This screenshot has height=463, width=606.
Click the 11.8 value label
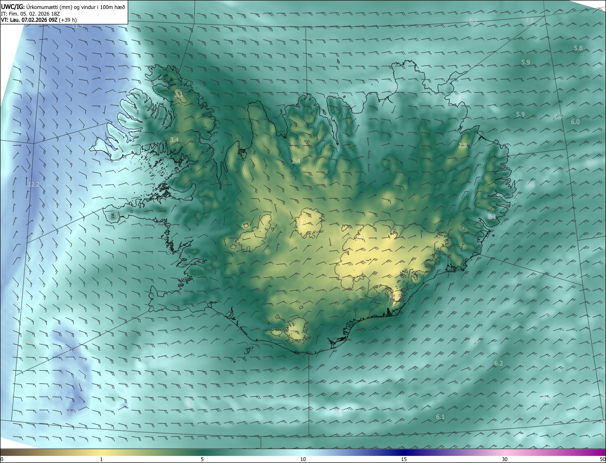73,350
